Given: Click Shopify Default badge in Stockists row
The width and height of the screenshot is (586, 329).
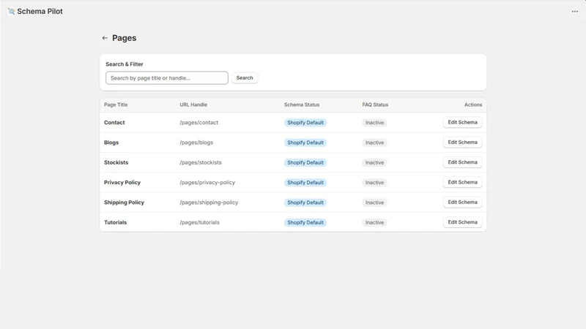Looking at the screenshot, I should click(305, 162).
